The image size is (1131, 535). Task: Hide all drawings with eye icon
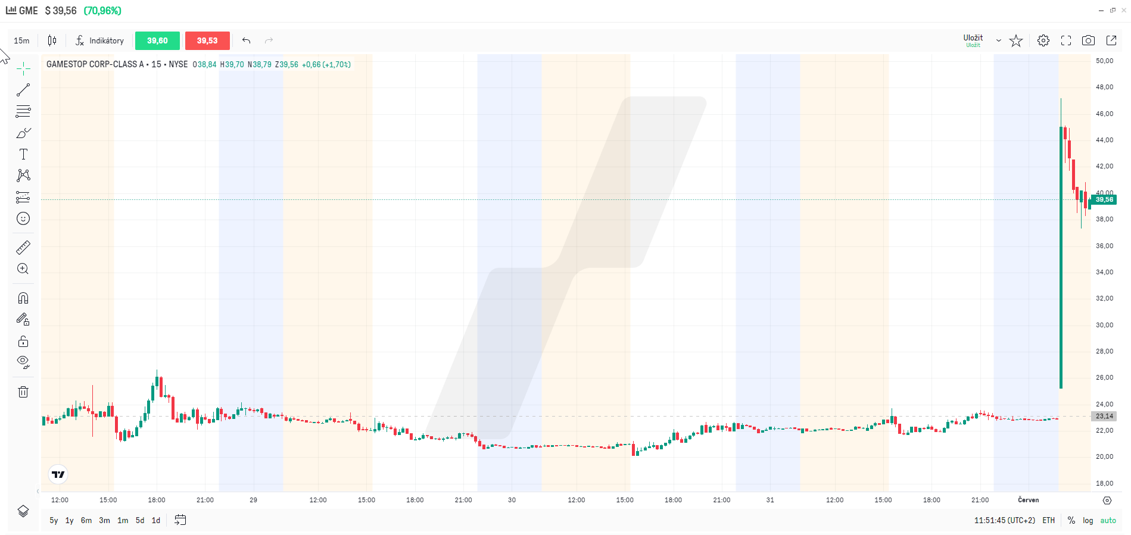click(23, 362)
